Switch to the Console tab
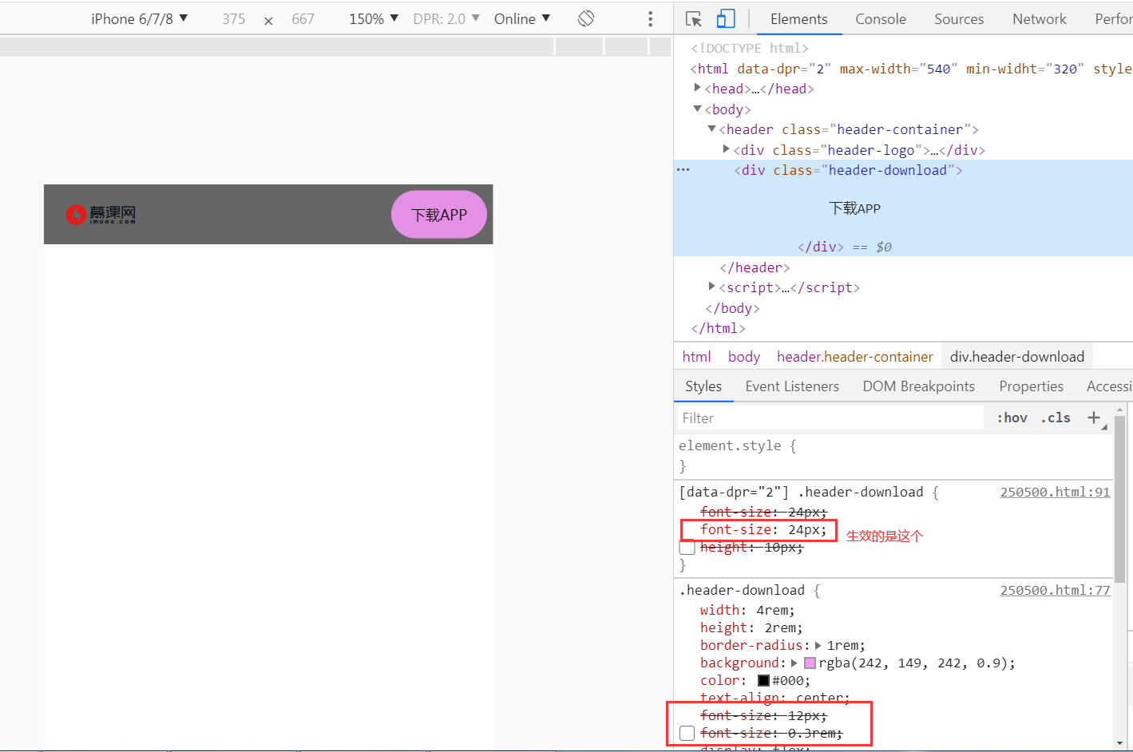This screenshot has width=1133, height=752. click(881, 19)
